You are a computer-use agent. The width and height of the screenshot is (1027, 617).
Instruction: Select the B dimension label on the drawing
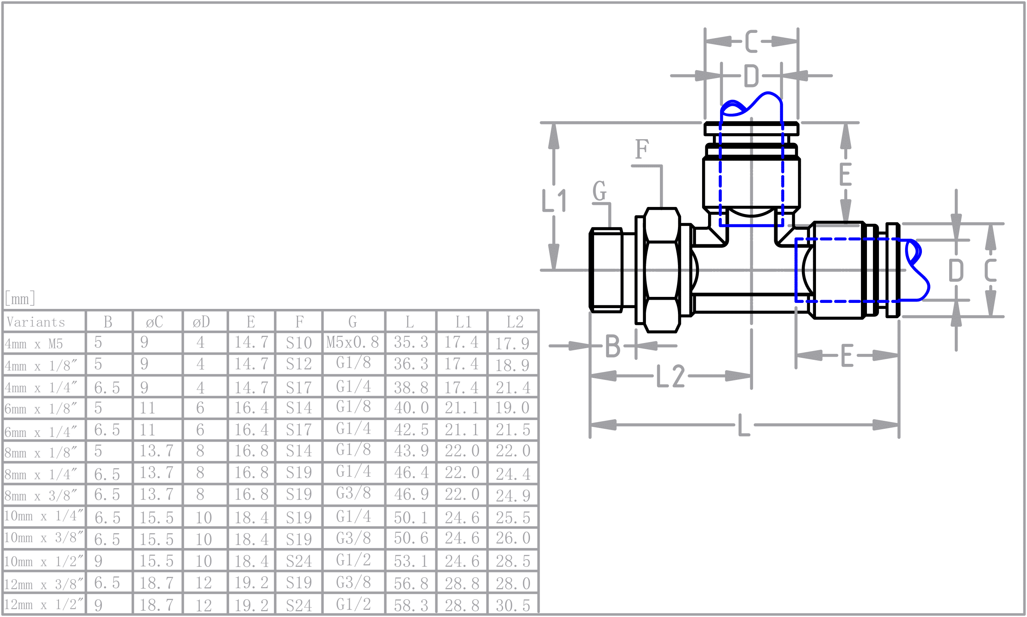pyautogui.click(x=613, y=346)
